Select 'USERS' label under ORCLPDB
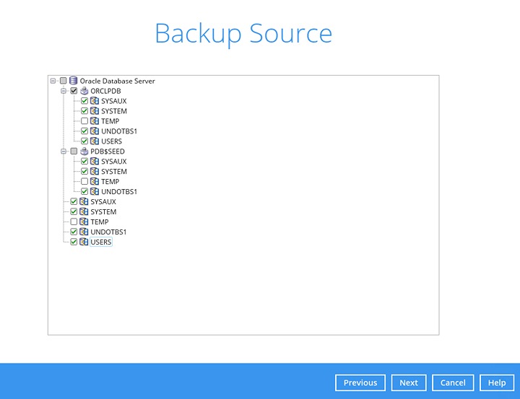Viewport: 520px width, 399px height. coord(112,141)
